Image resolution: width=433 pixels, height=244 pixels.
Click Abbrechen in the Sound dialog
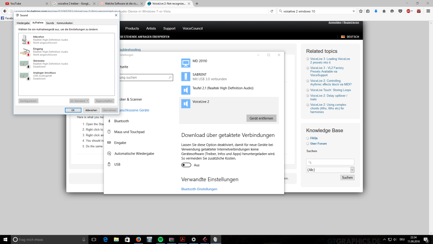[x=91, y=110]
